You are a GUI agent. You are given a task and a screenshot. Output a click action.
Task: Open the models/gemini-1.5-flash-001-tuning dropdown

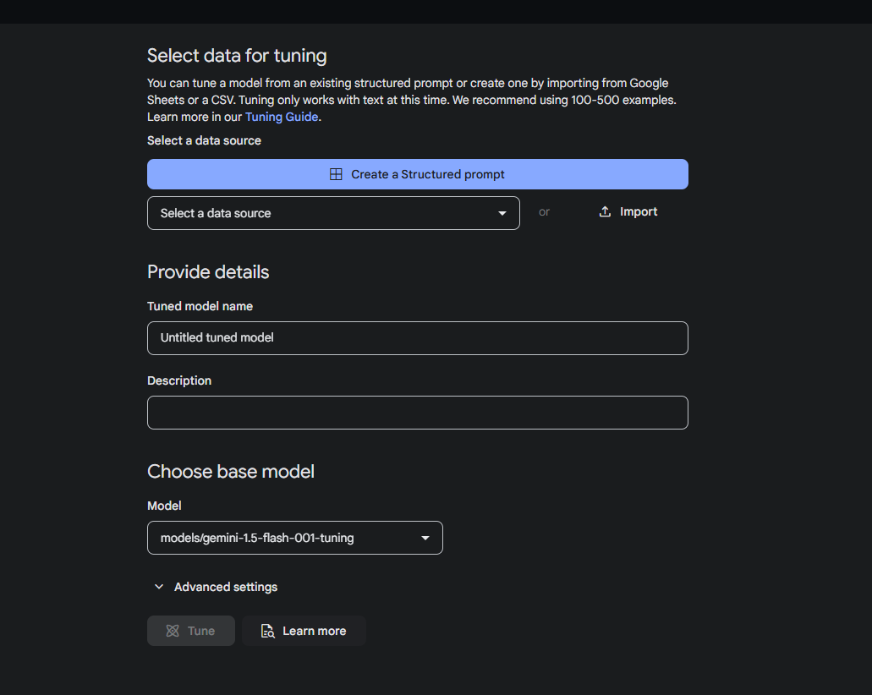[294, 538]
